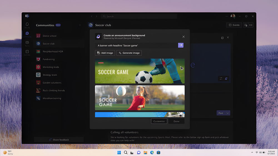This screenshot has height=156, width=278.
Task: Focus the Search box at top
Action: [139, 16]
